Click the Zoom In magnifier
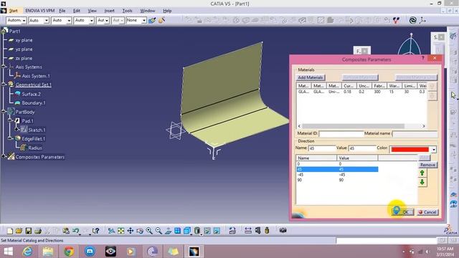 149,231
